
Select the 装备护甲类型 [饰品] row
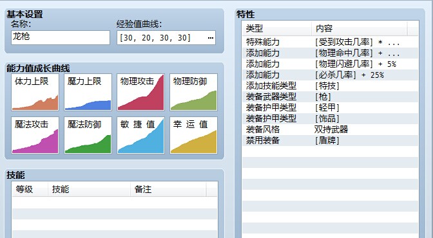[331, 118]
